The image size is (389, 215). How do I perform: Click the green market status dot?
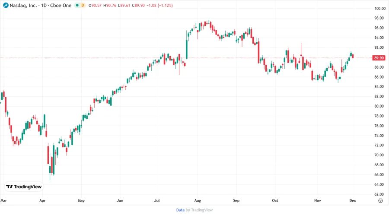click(x=77, y=5)
